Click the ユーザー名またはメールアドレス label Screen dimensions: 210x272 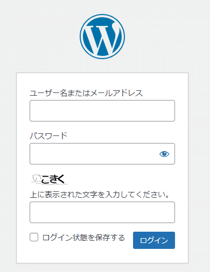[86, 93]
